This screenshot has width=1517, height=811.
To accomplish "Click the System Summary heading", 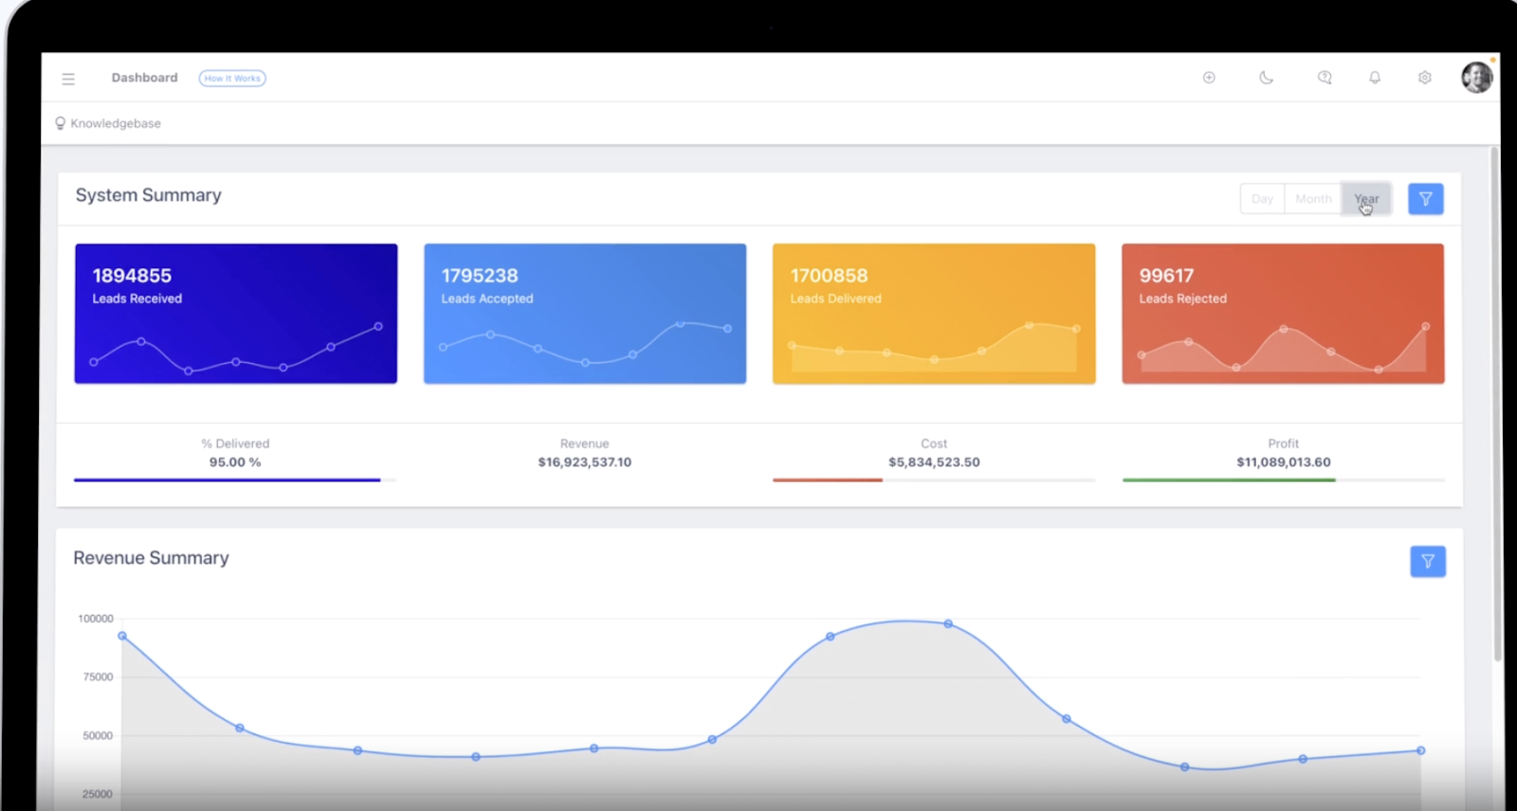I will pyautogui.click(x=149, y=195).
